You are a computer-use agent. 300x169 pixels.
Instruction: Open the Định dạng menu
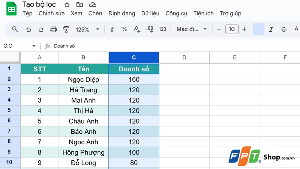[x=121, y=14]
